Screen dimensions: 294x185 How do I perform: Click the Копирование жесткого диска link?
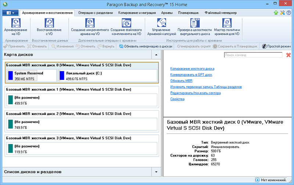point(192,69)
